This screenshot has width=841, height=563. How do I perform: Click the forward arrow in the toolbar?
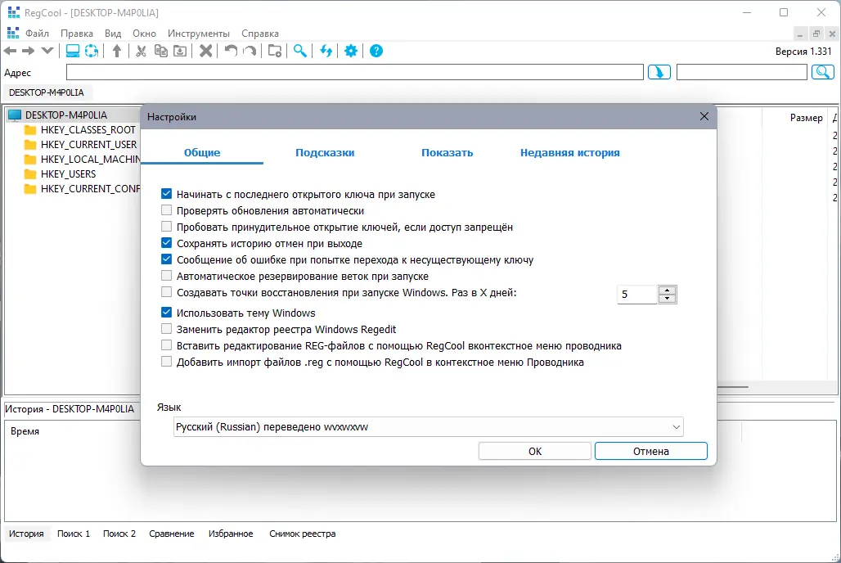click(x=29, y=51)
